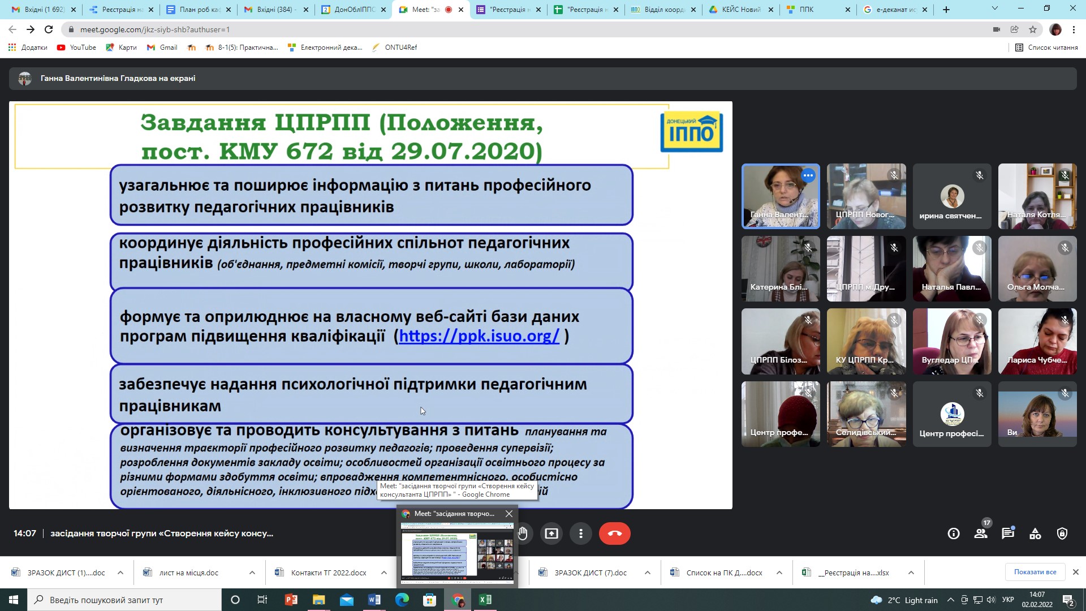Open the Windows Start menu

point(14,600)
